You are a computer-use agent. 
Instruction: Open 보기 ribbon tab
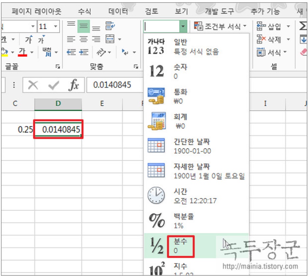click(x=181, y=12)
